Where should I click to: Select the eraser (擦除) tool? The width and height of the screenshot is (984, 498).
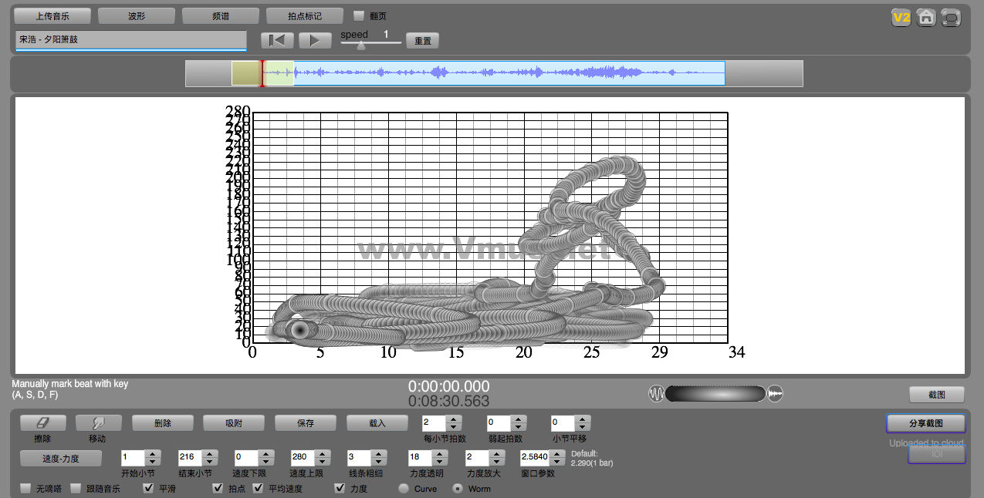point(42,423)
